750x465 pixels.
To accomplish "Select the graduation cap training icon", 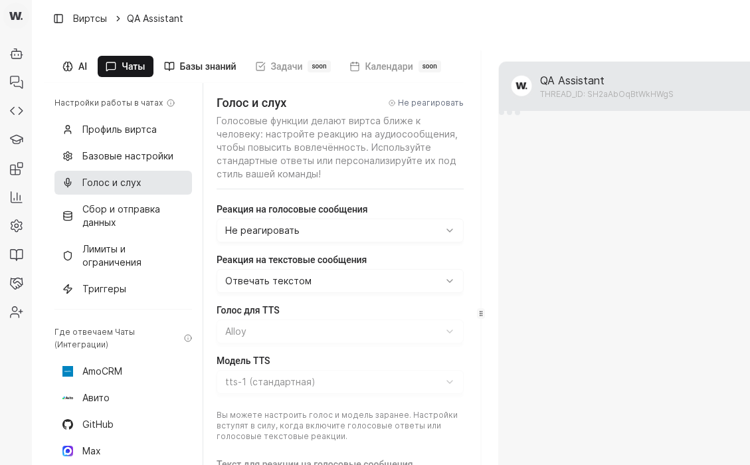I will 16,139.
